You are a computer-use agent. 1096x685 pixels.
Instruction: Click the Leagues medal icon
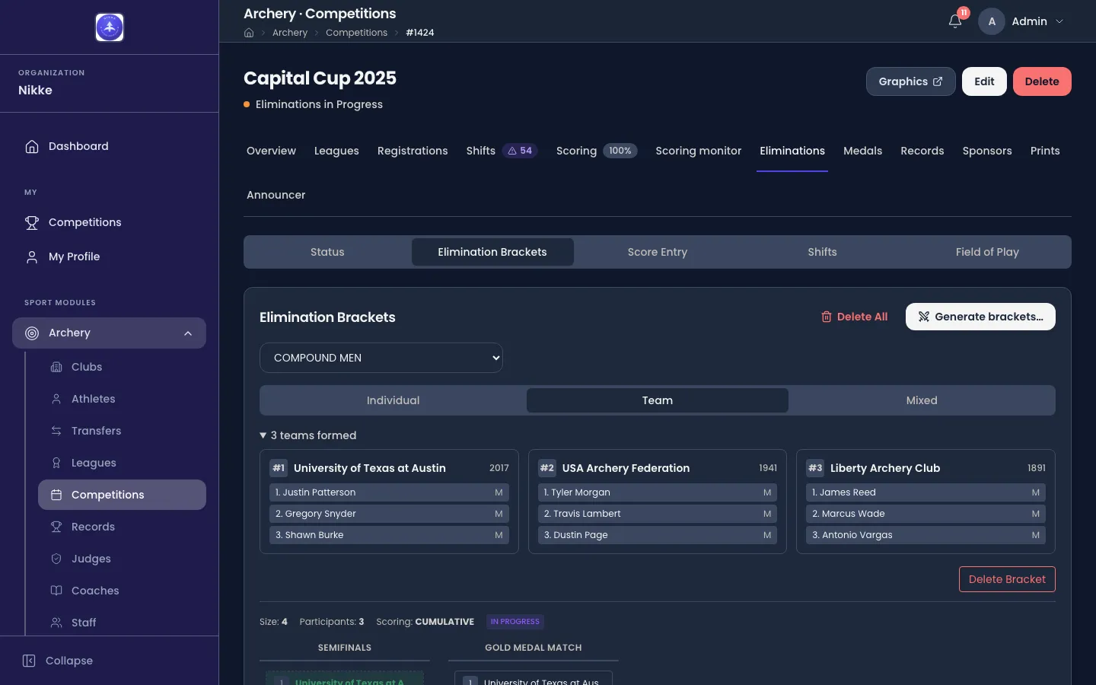(x=56, y=463)
